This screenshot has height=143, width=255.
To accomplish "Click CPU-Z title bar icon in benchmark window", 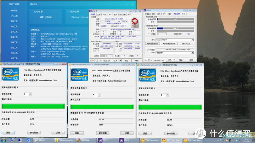I will tap(145, 10).
